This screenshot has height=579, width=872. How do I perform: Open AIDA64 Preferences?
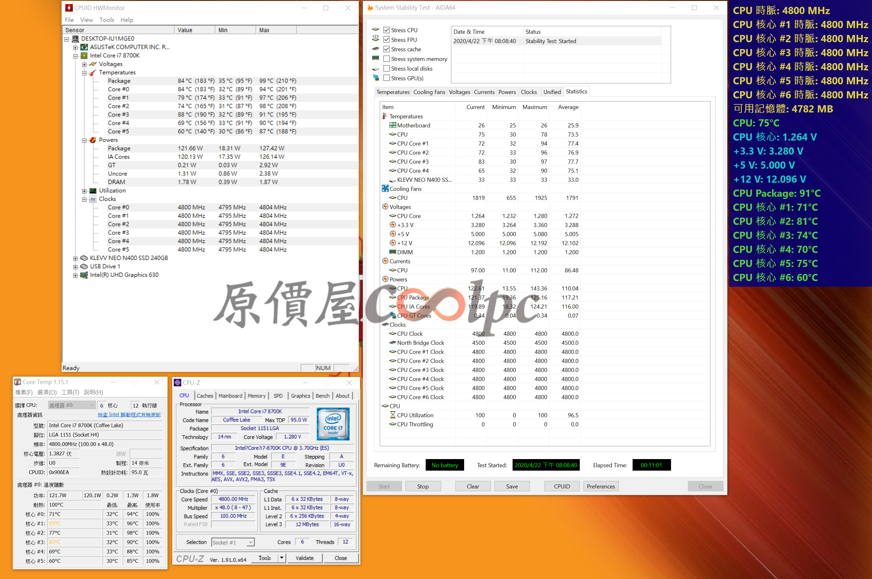pyautogui.click(x=601, y=486)
